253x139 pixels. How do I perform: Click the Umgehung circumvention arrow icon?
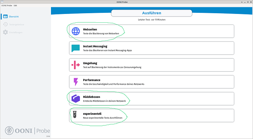tap(76, 65)
